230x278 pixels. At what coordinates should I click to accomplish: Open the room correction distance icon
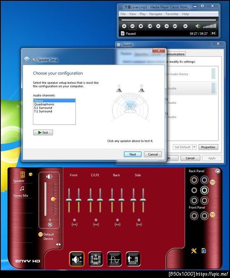pyautogui.click(x=133, y=259)
